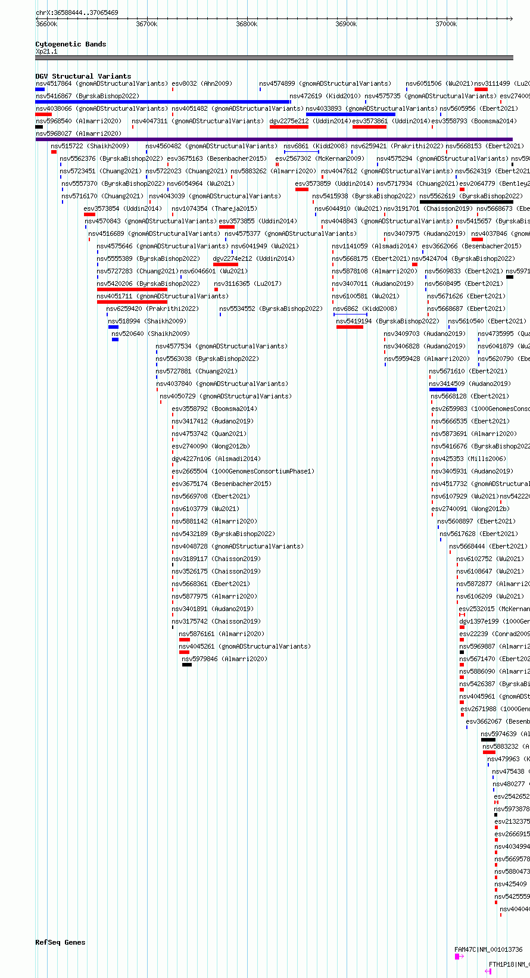Select esv3573859 (Uddin2014) label
This screenshot has height=978, width=530.
pyautogui.click(x=335, y=183)
